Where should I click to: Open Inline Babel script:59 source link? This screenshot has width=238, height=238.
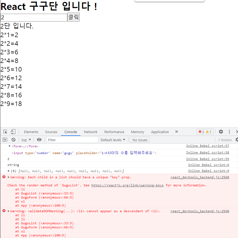208,159
